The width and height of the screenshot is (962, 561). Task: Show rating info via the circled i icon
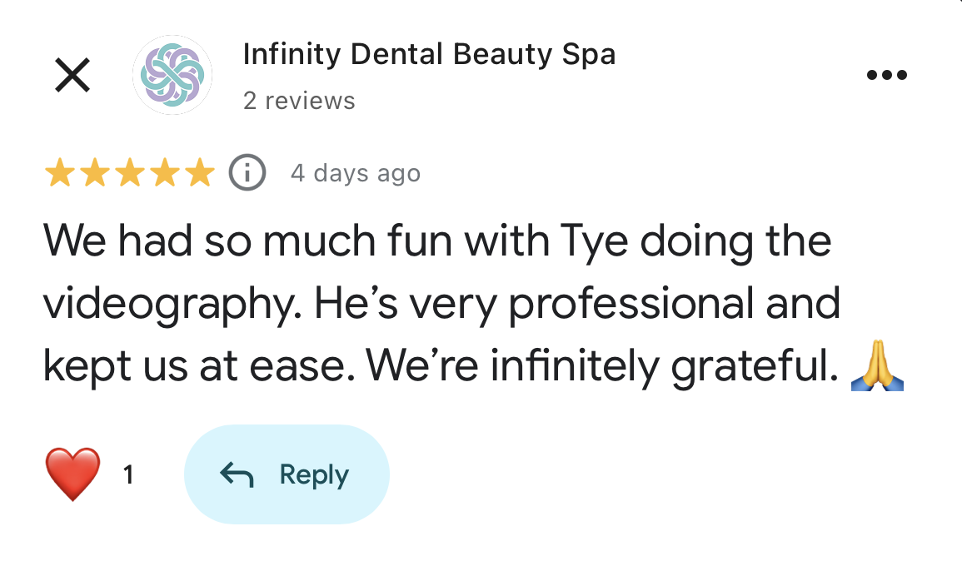pos(247,173)
